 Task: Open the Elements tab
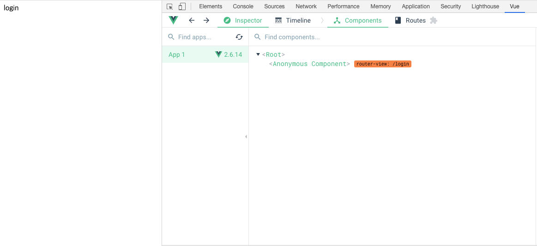click(211, 6)
